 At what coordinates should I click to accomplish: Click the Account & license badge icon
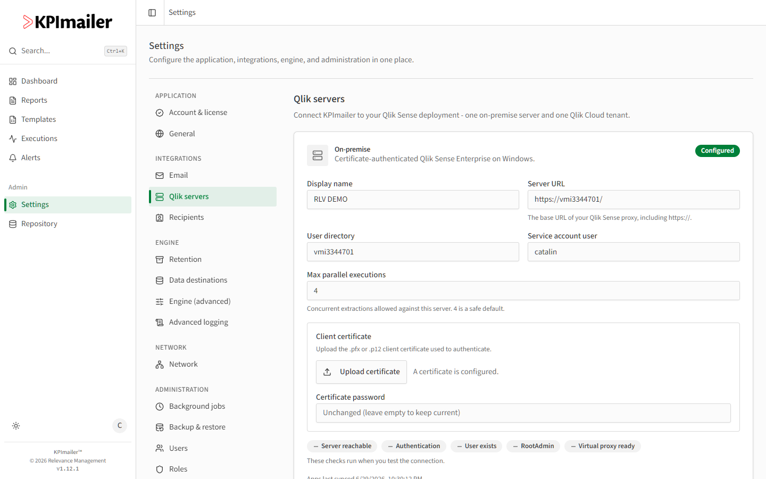coord(160,113)
